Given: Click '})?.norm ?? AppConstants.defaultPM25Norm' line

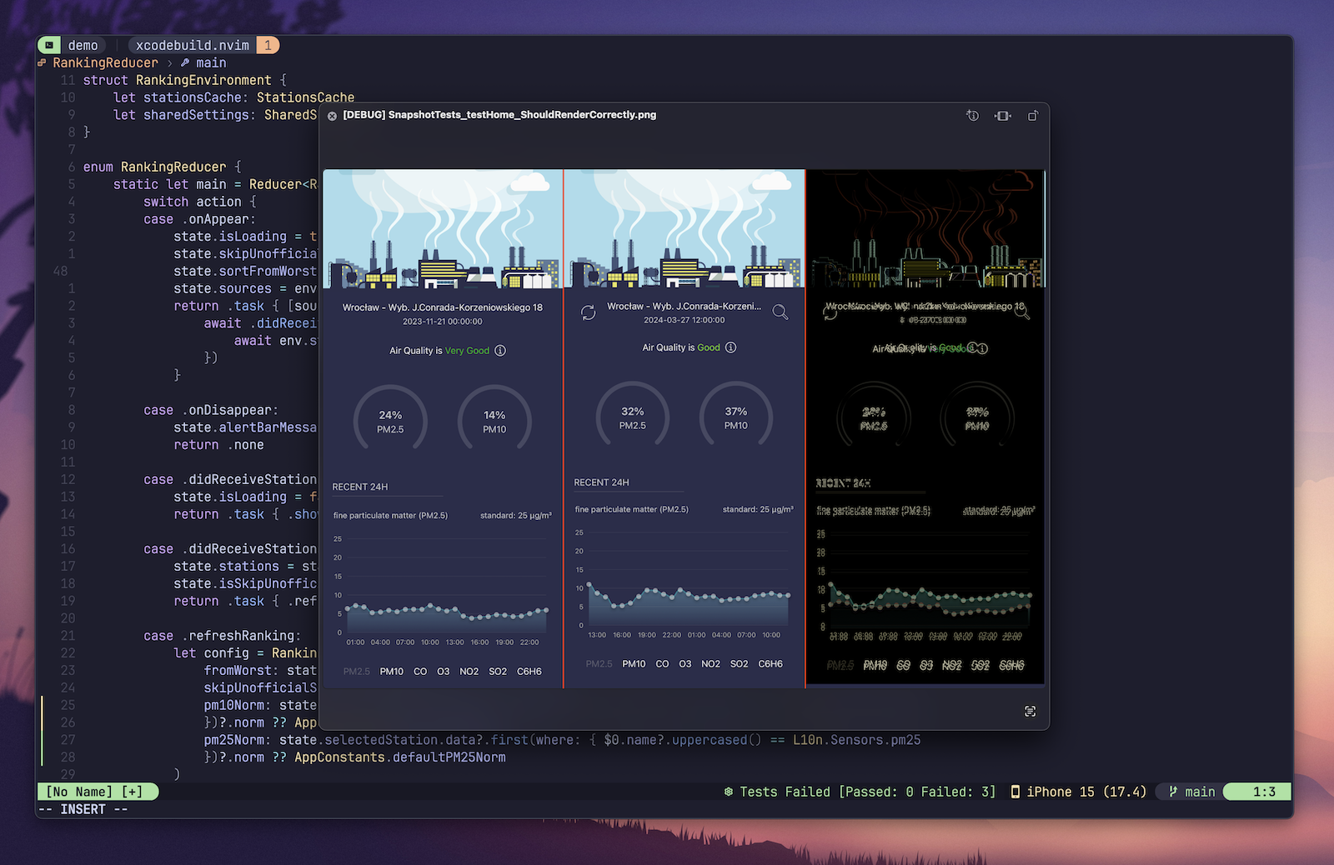Looking at the screenshot, I should (x=354, y=757).
